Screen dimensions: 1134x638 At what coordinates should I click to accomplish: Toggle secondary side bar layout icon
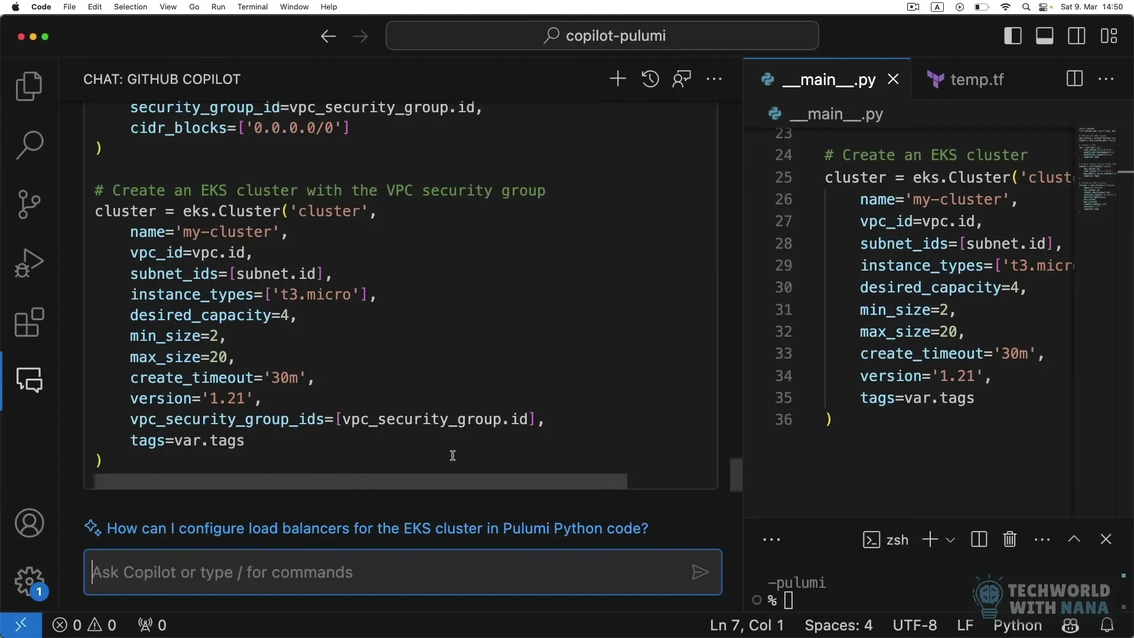click(1077, 36)
